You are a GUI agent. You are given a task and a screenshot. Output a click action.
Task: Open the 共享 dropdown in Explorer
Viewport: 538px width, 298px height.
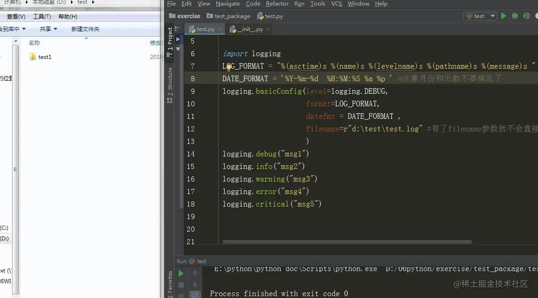pos(48,29)
